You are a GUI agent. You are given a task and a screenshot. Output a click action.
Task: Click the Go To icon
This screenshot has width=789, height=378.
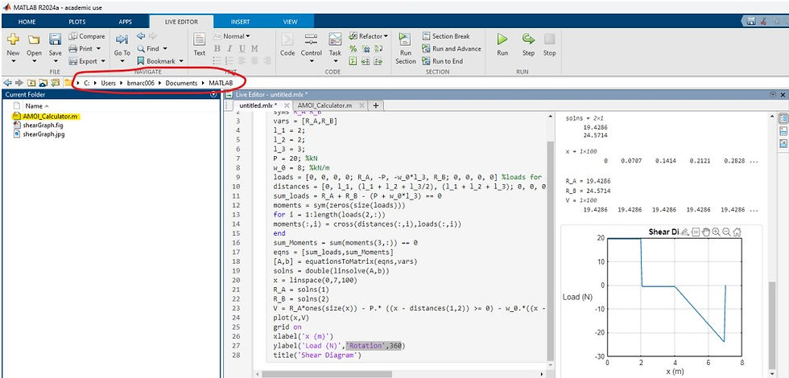[x=122, y=39]
